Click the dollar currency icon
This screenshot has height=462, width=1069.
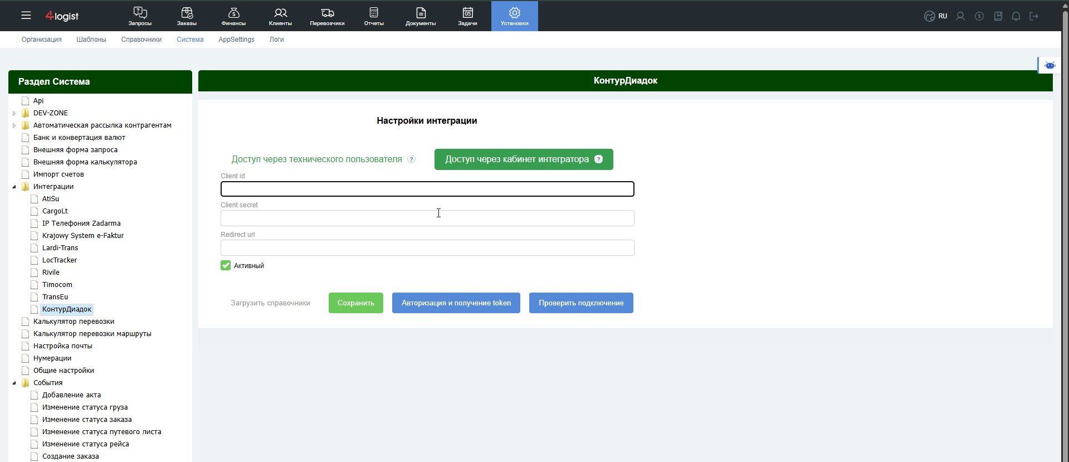coord(979,16)
